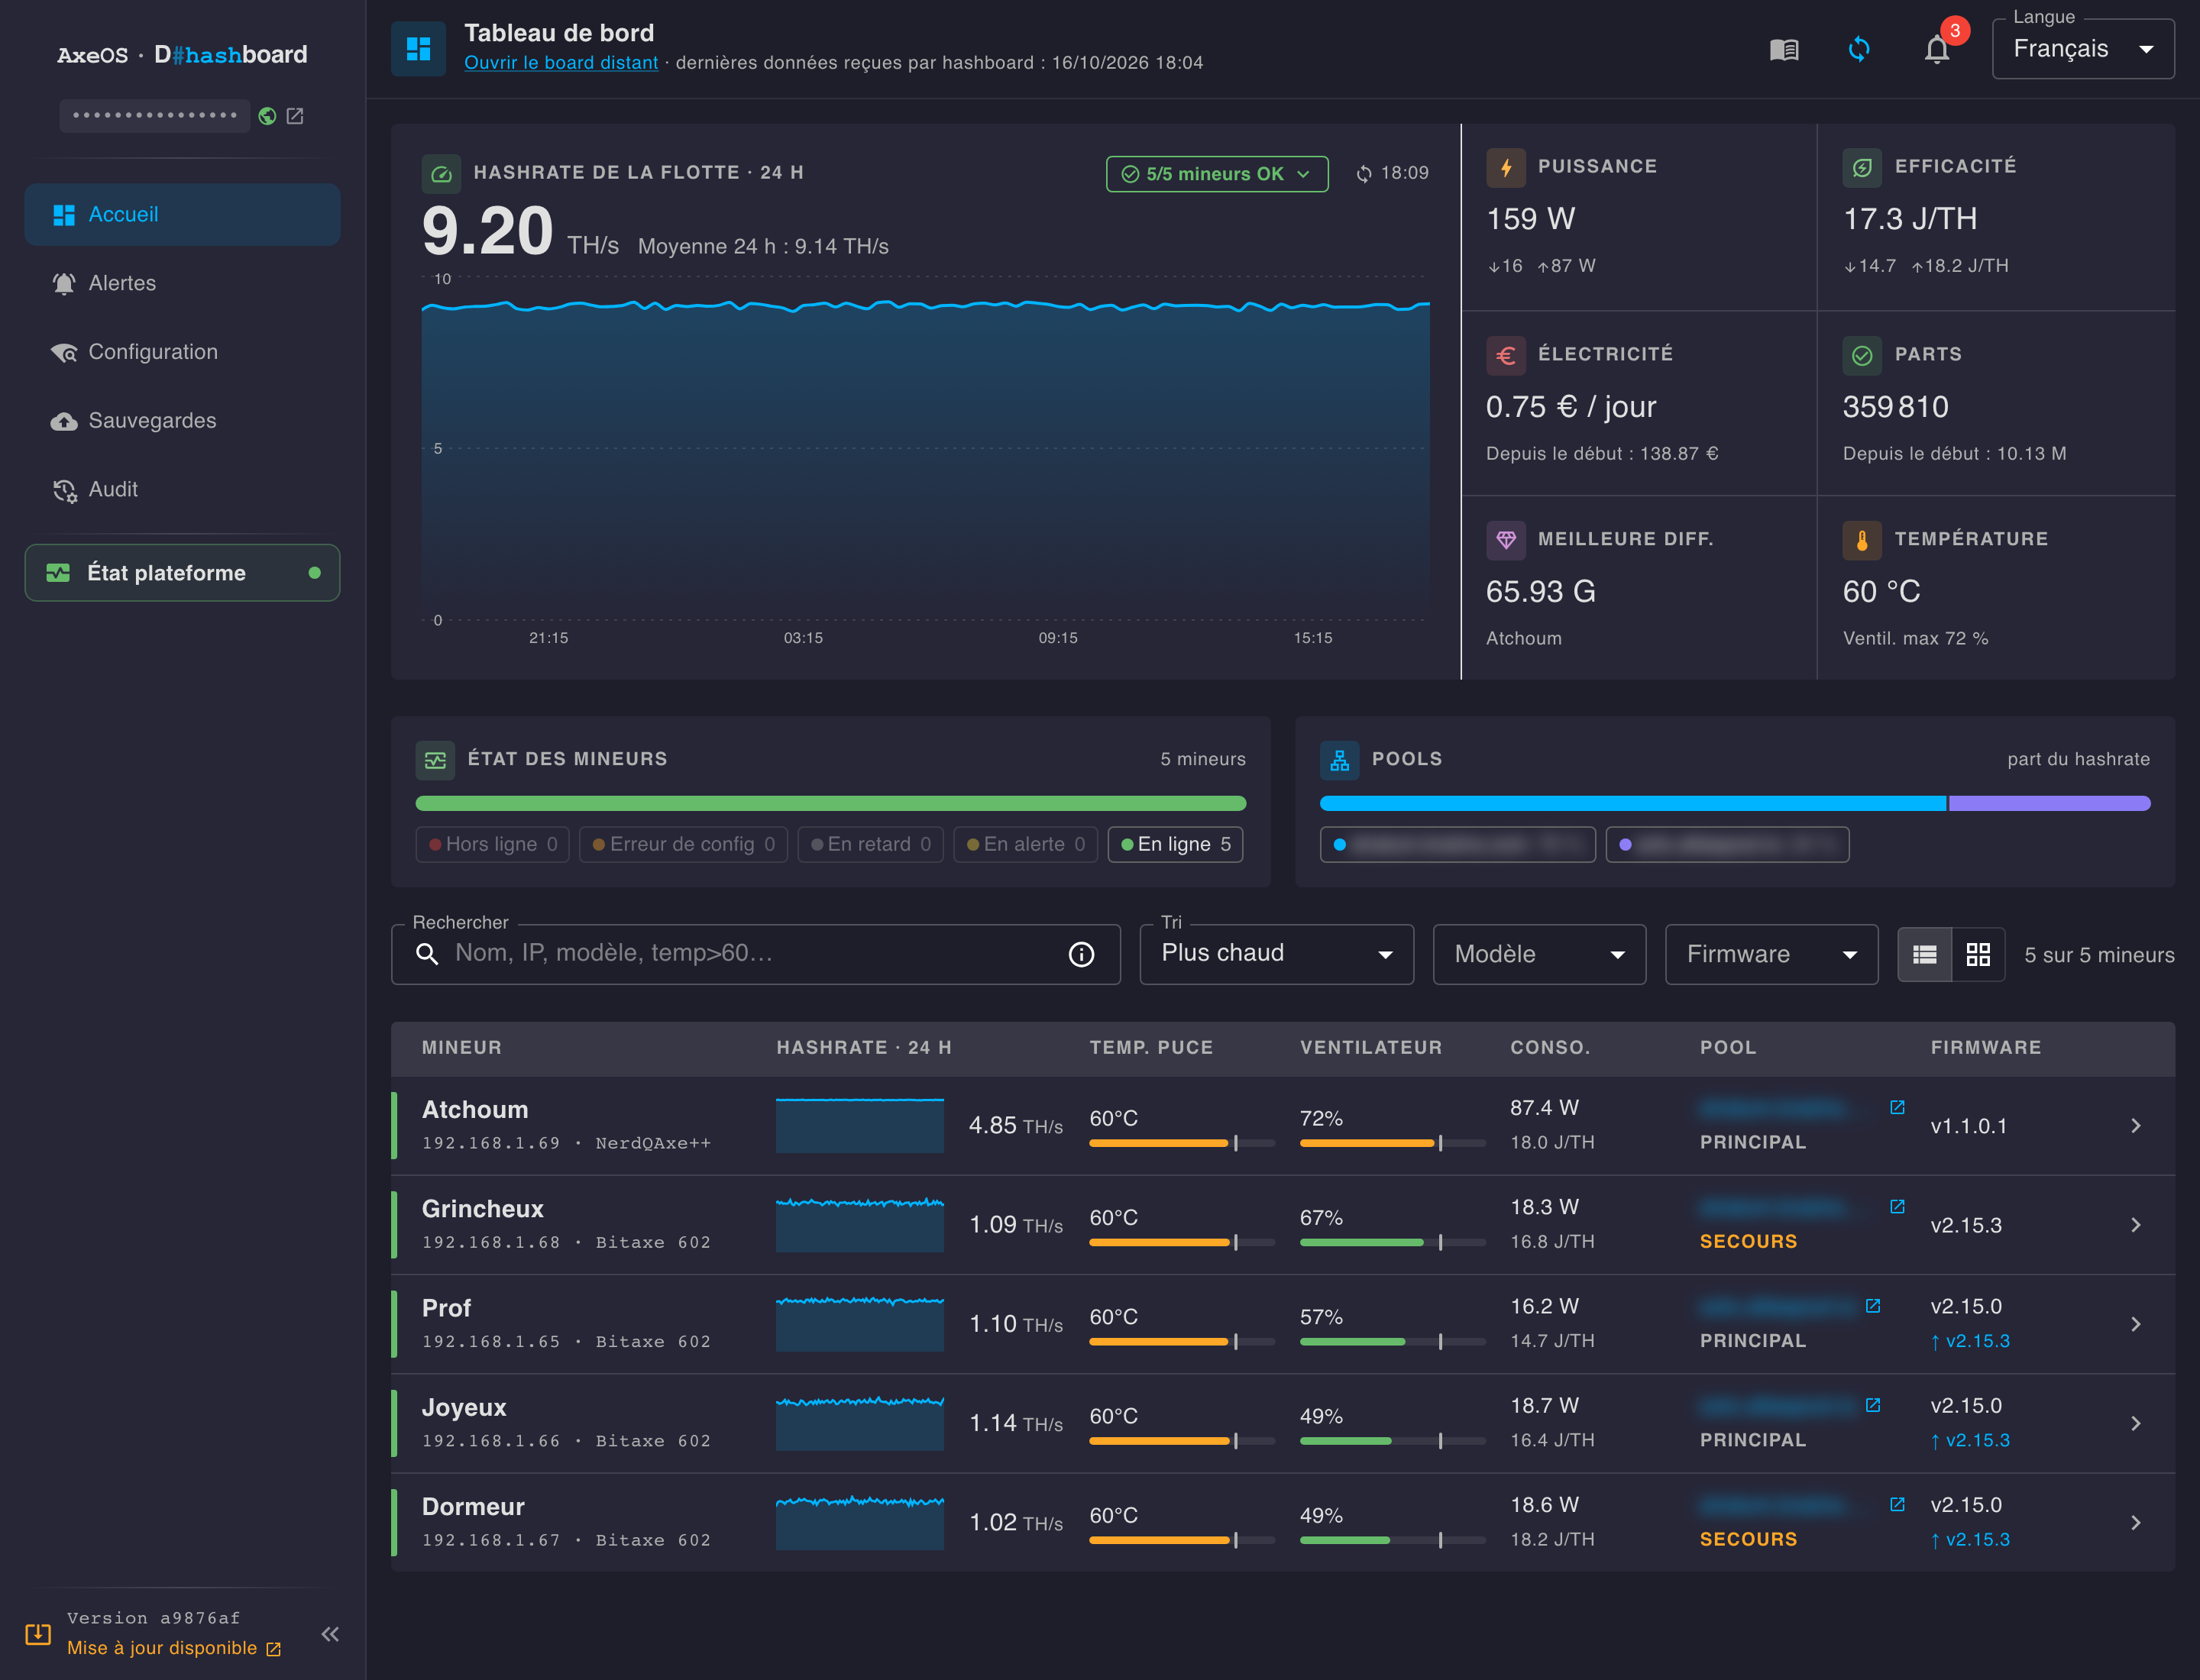Click the green miners status progress bar
The width and height of the screenshot is (2200, 1680).
(x=830, y=803)
